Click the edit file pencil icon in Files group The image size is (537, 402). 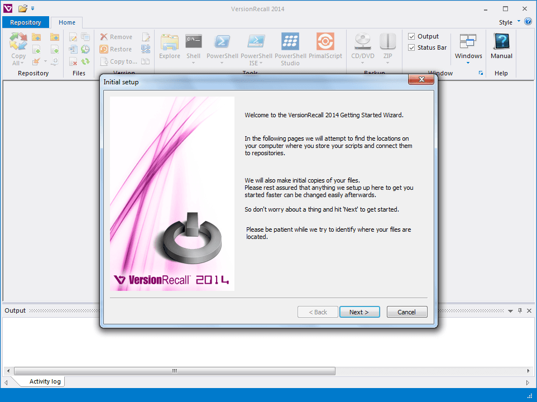tap(73, 37)
